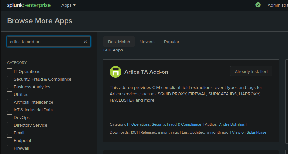This screenshot has width=288, height=154.
Task: Open author Andre Bolinhas link
Action: click(x=232, y=124)
